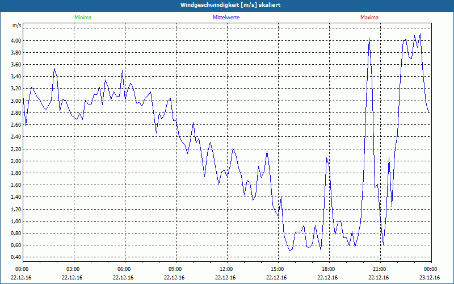The width and height of the screenshot is (454, 284).
Task: Click the 12:00 time axis label
Action: tap(225, 269)
